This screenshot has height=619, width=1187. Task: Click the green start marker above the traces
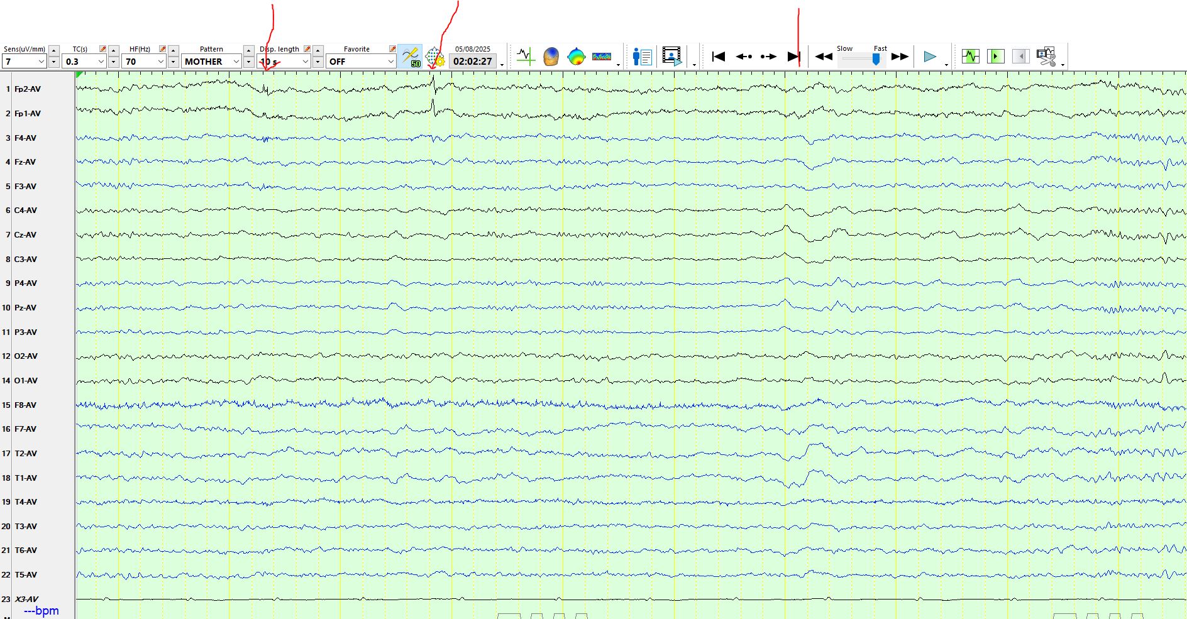point(79,75)
